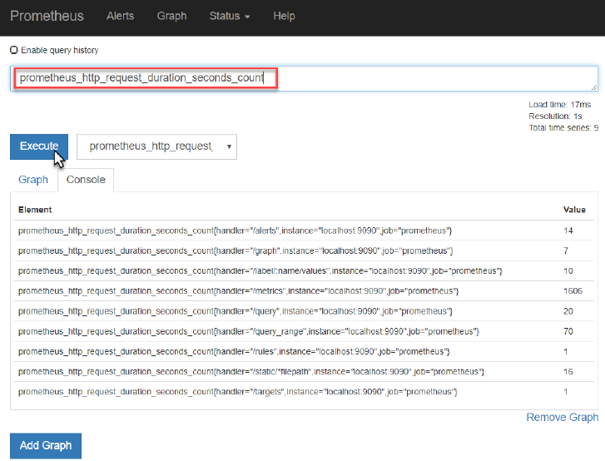This screenshot has width=605, height=461.
Task: Open the Graph page from navbar
Action: coord(171,16)
